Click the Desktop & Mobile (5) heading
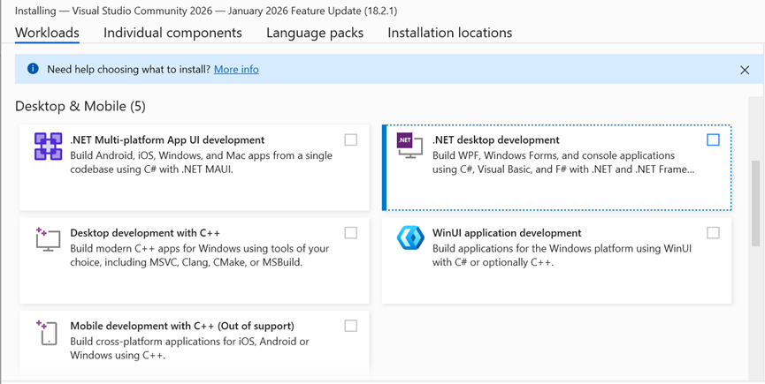 [x=80, y=106]
